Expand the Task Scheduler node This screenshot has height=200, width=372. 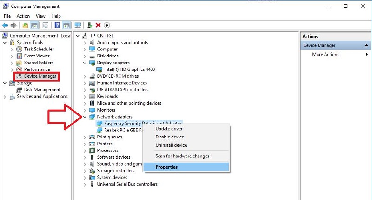click(12, 50)
